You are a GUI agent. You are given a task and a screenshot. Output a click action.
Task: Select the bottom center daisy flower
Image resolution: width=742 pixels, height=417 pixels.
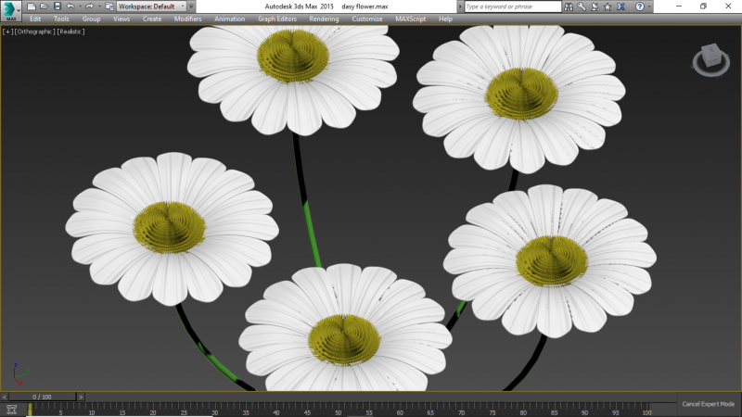tap(345, 329)
